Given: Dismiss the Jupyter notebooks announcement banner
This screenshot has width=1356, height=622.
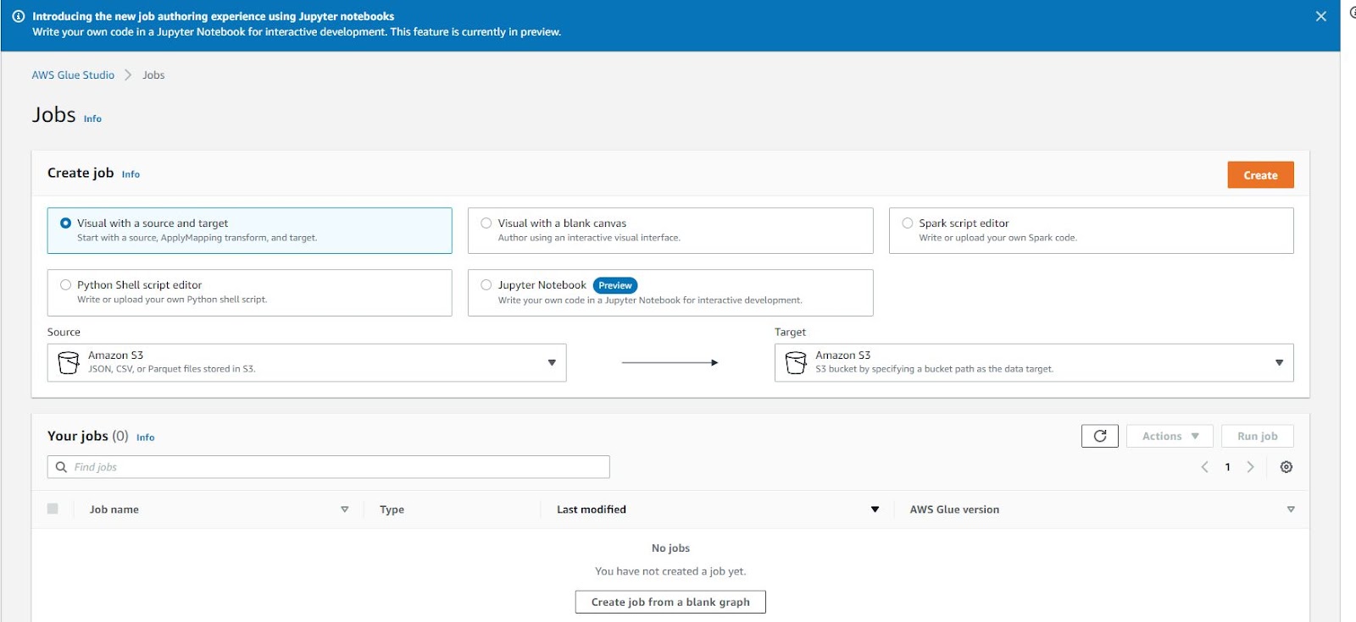Looking at the screenshot, I should [1320, 16].
